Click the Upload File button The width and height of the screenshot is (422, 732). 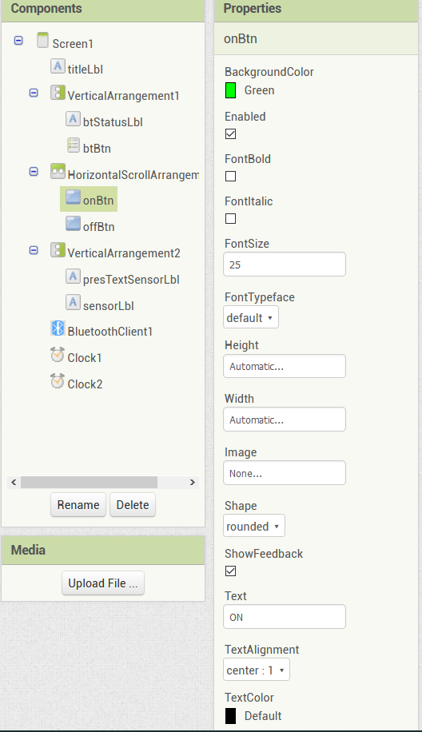(x=103, y=583)
